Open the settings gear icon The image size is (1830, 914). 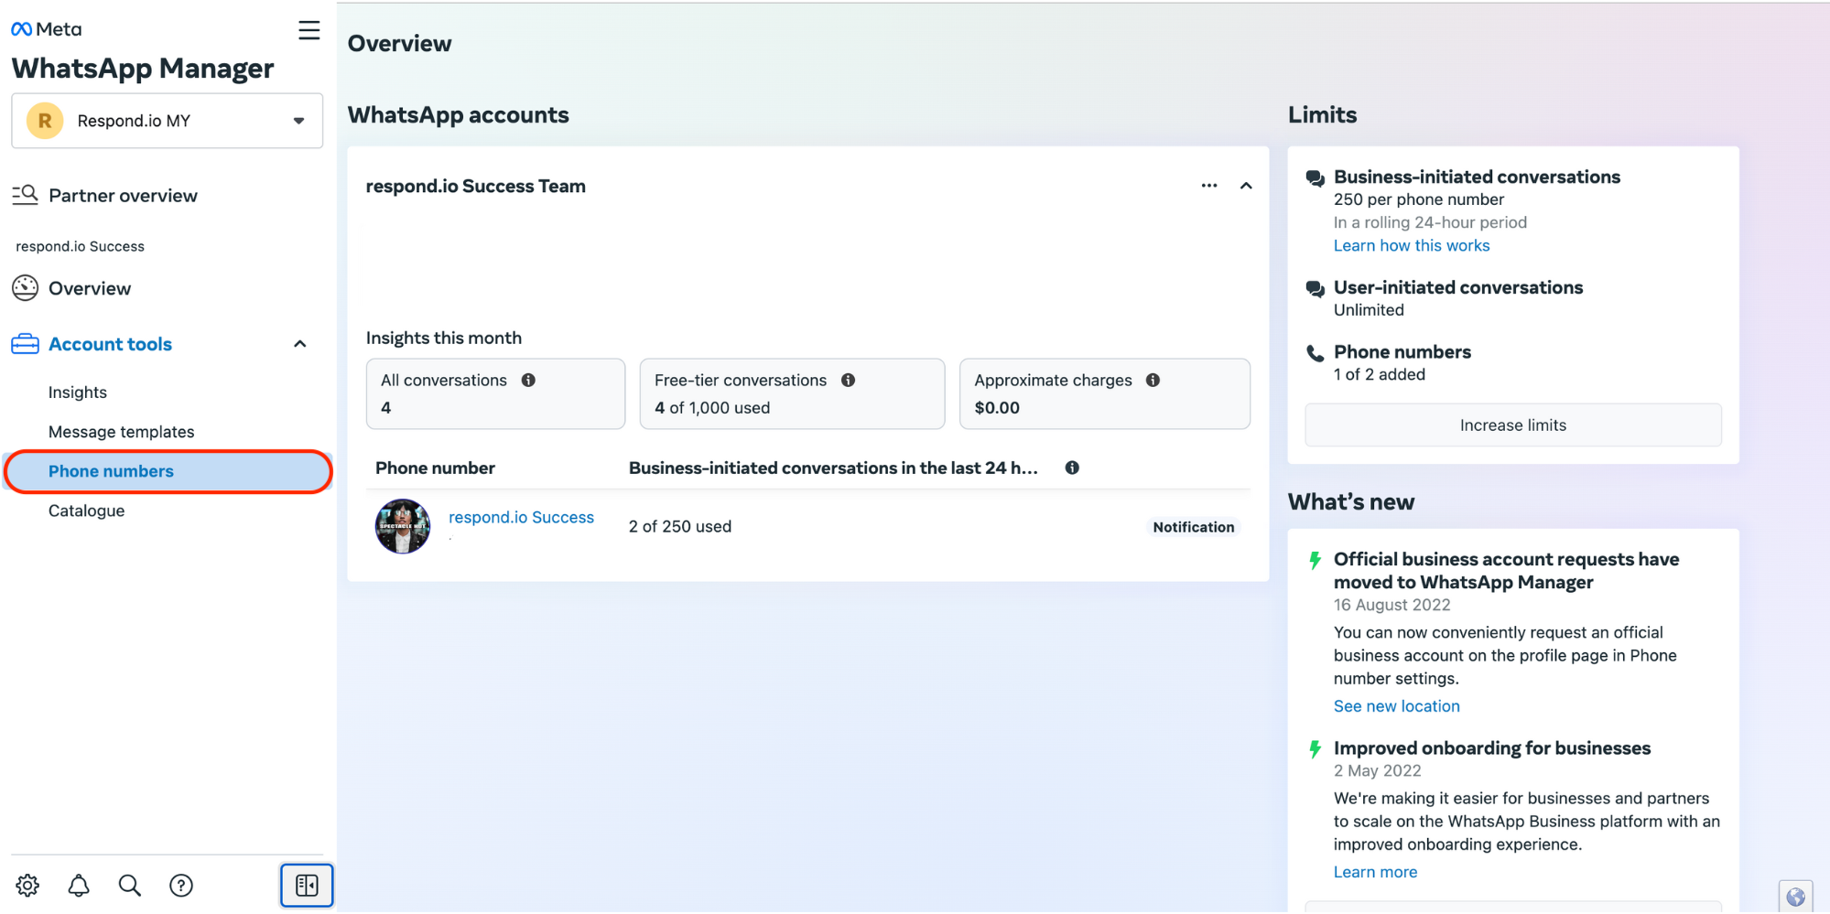point(27,886)
